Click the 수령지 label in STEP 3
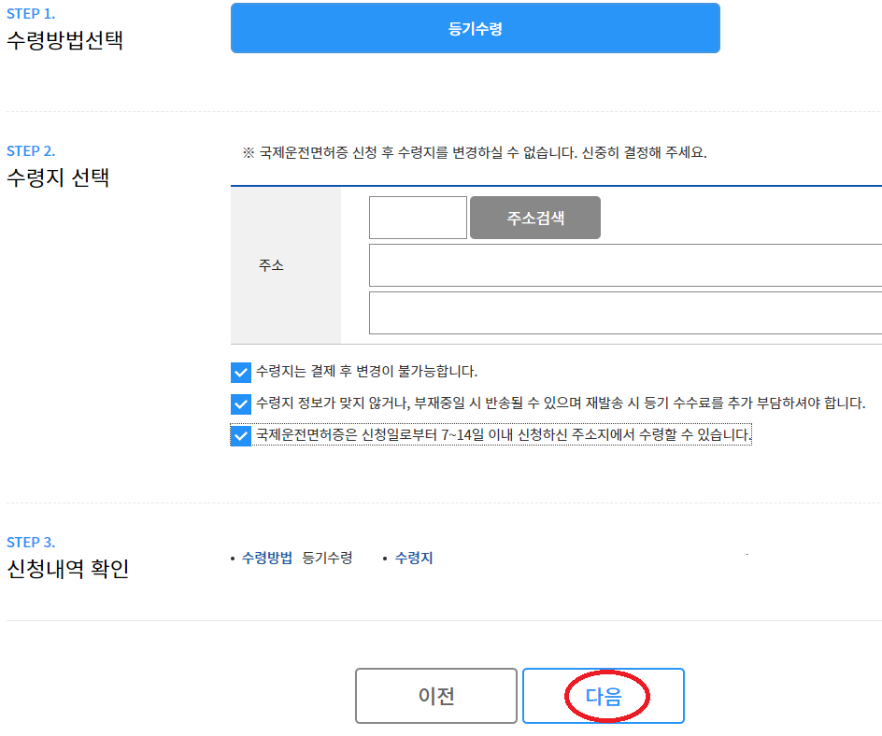Screen dimensions: 882x736 click(x=414, y=558)
